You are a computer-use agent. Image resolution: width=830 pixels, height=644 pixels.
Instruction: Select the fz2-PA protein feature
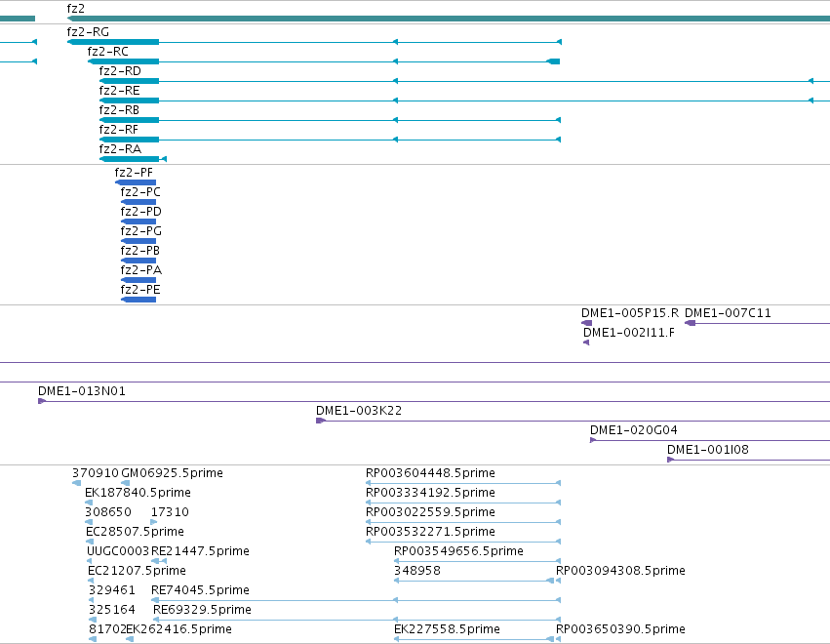138,280
